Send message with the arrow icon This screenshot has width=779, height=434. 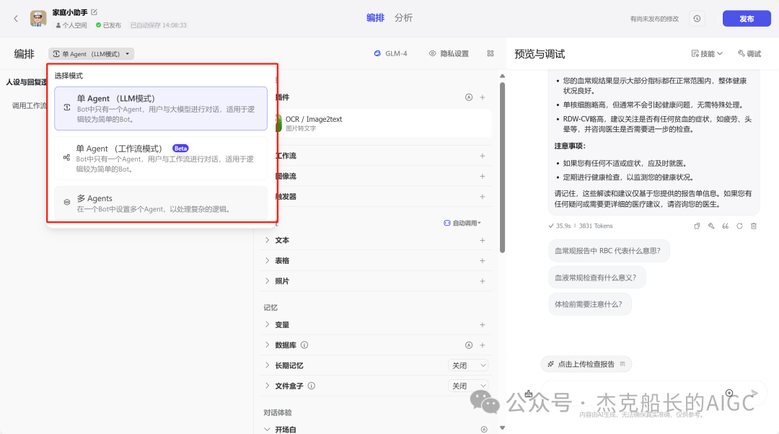coord(754,394)
